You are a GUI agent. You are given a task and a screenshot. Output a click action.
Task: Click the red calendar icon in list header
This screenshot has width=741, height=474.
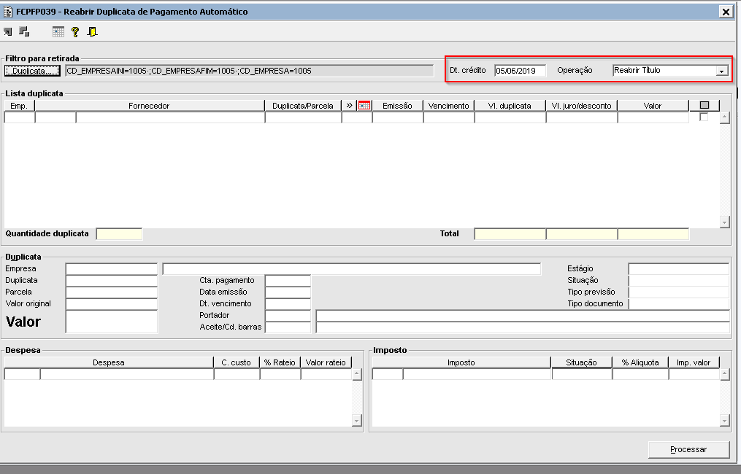pos(364,106)
